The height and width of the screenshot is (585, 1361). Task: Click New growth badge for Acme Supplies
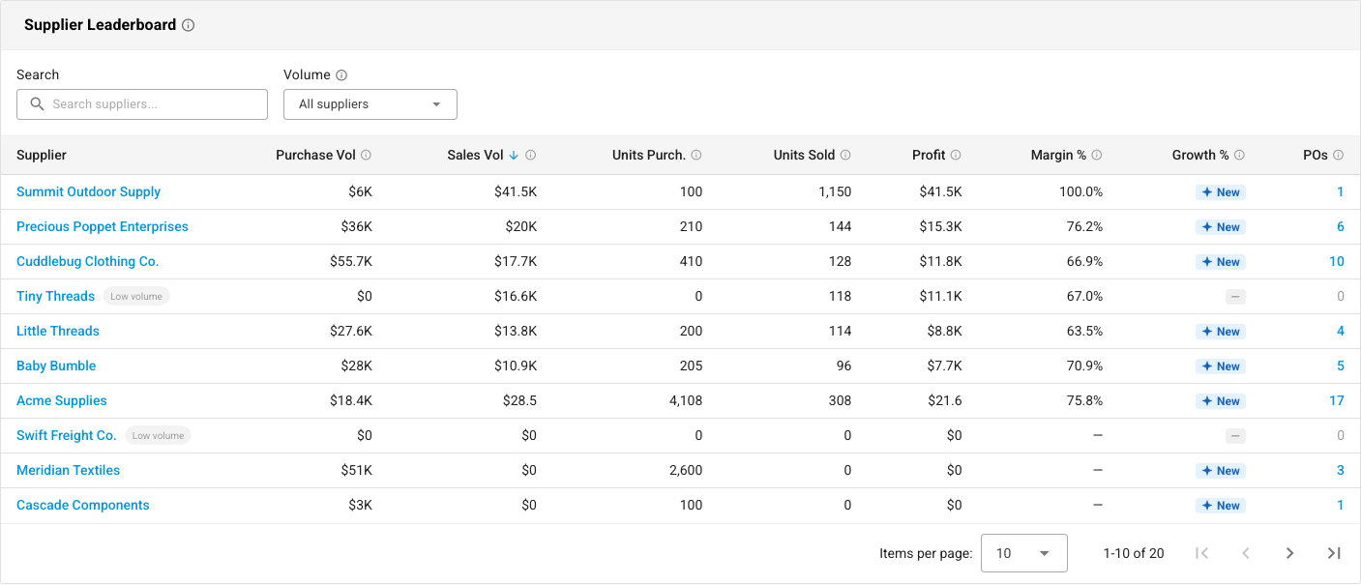pos(1221,401)
